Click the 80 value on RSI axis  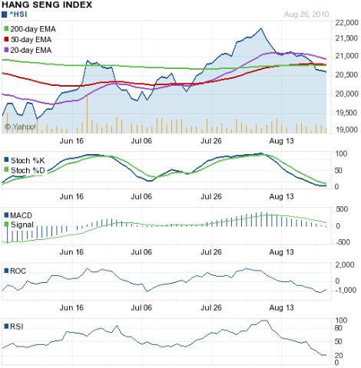[339, 328]
